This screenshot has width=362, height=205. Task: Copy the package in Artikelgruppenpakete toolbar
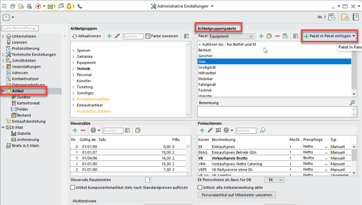pyautogui.click(x=269, y=36)
